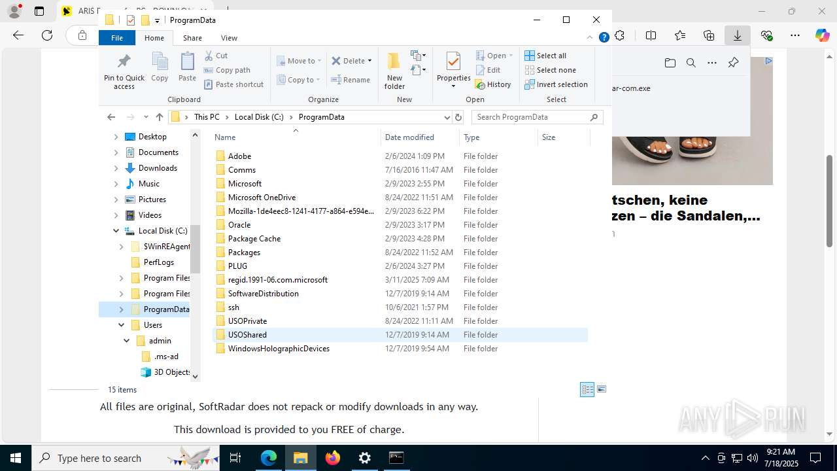Click the Open ribbon button
The height and width of the screenshot is (471, 837).
pos(494,56)
